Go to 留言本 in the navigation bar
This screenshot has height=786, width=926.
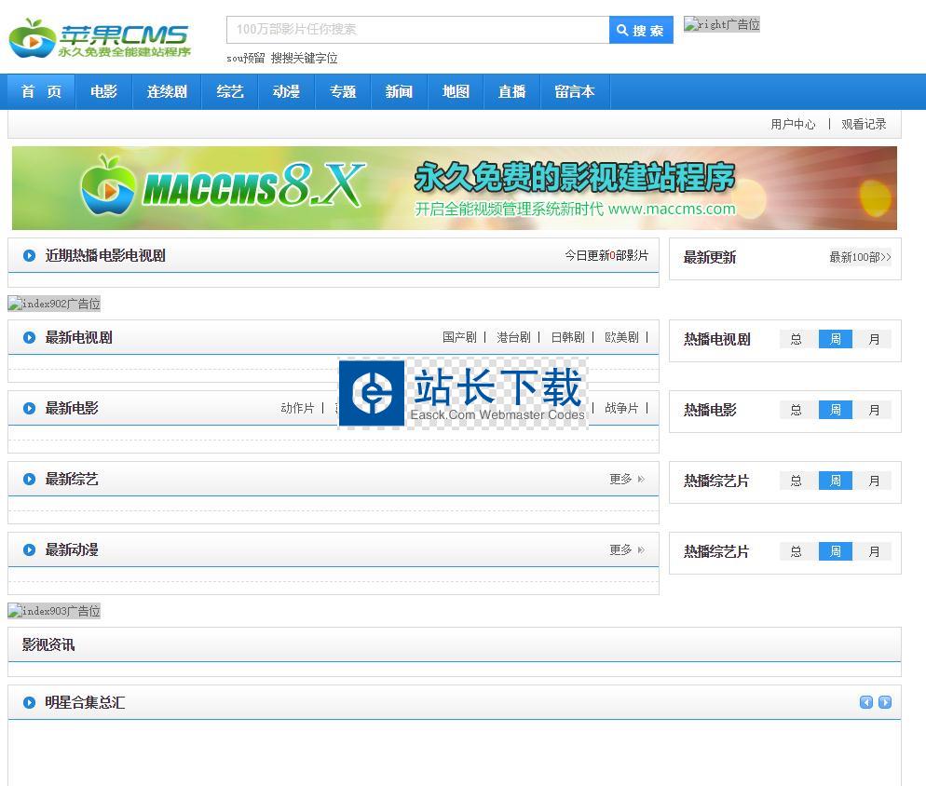coord(574,92)
